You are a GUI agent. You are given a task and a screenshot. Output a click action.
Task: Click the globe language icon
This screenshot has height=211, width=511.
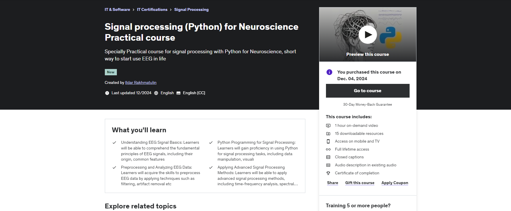pos(156,93)
